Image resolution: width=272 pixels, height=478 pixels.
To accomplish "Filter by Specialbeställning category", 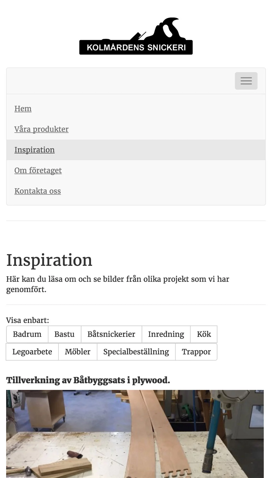I will click(x=136, y=352).
